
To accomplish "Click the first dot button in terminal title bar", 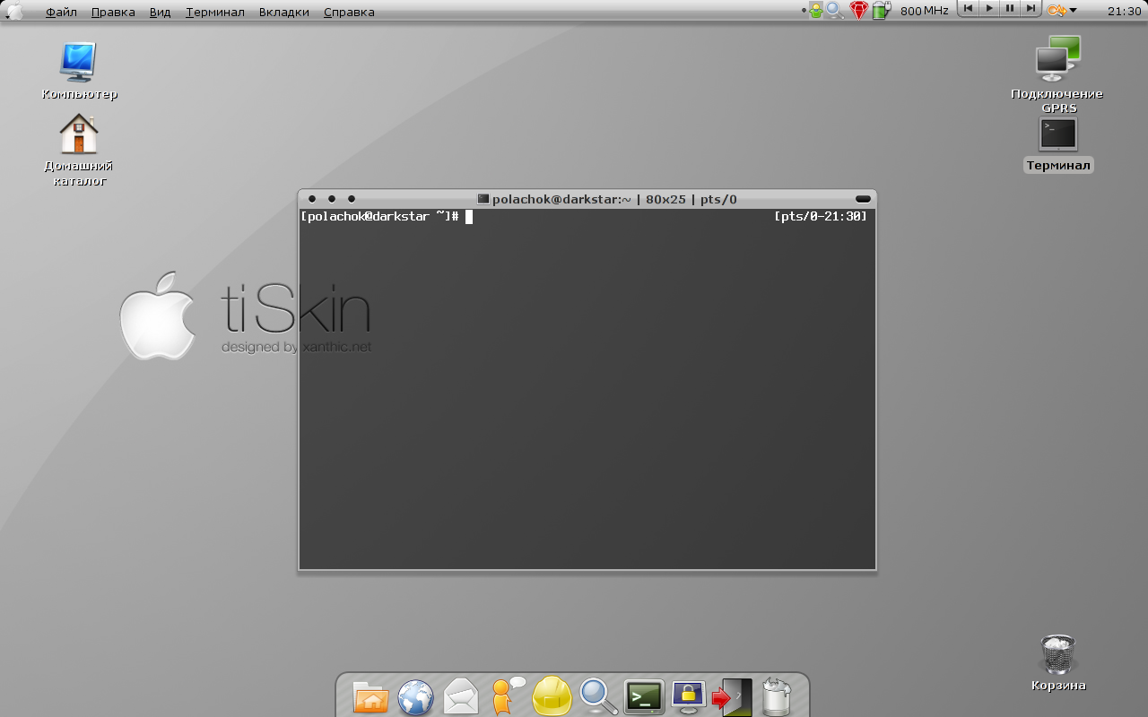I will pyautogui.click(x=312, y=199).
